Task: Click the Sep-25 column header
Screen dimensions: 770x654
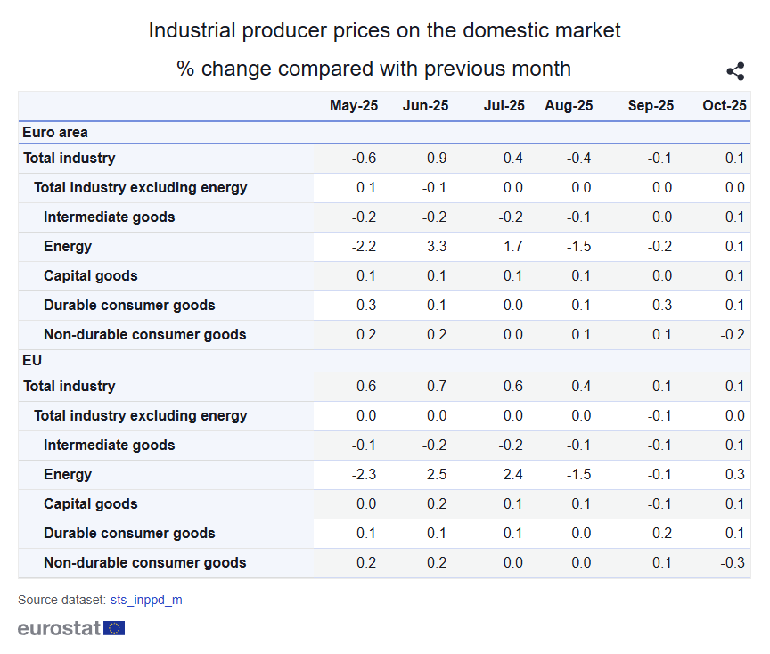Action: pos(651,106)
